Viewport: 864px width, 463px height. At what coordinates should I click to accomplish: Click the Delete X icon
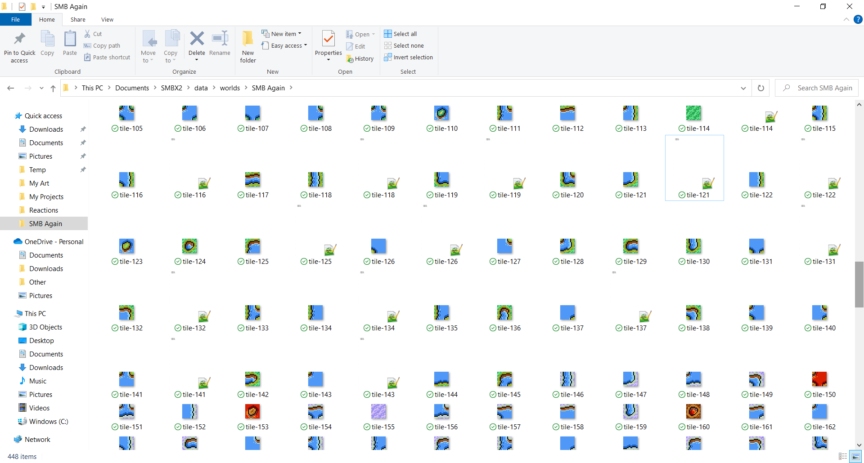(x=197, y=39)
